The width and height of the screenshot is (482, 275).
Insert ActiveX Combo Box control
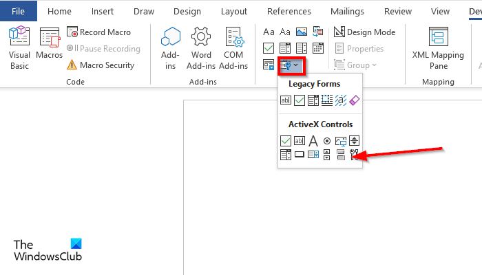point(286,155)
